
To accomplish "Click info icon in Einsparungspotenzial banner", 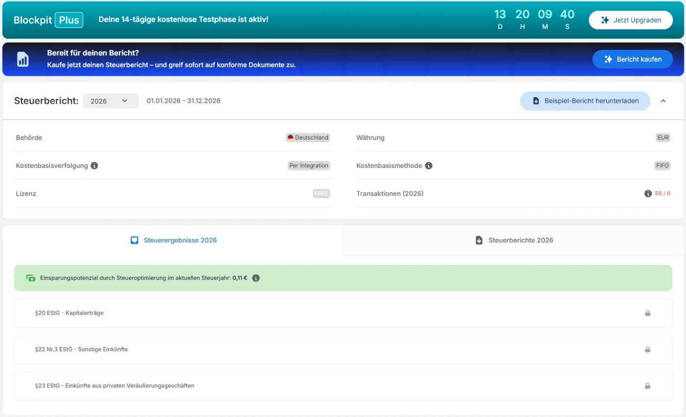I will click(256, 278).
